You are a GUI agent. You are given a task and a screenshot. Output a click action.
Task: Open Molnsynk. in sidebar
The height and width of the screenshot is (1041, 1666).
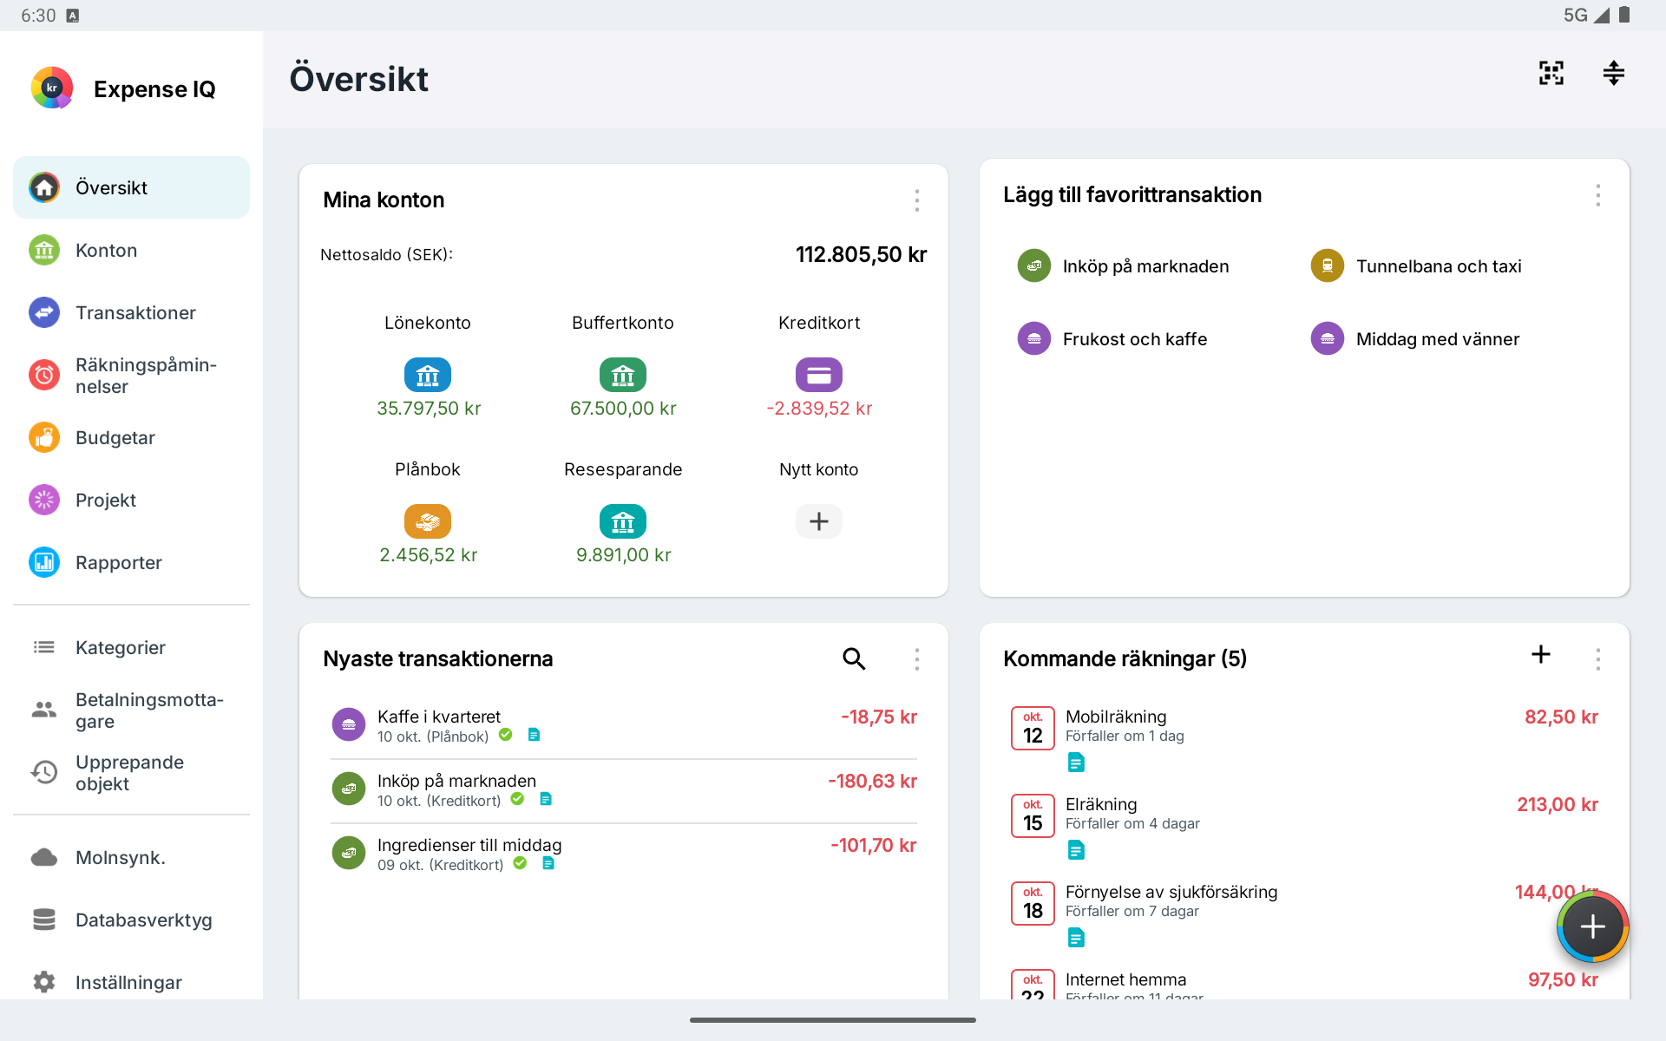click(131, 858)
